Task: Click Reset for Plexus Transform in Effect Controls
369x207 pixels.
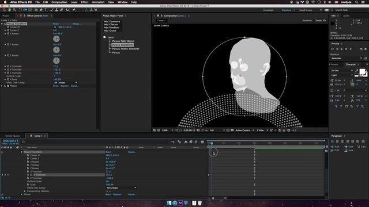Action: pyautogui.click(x=56, y=24)
